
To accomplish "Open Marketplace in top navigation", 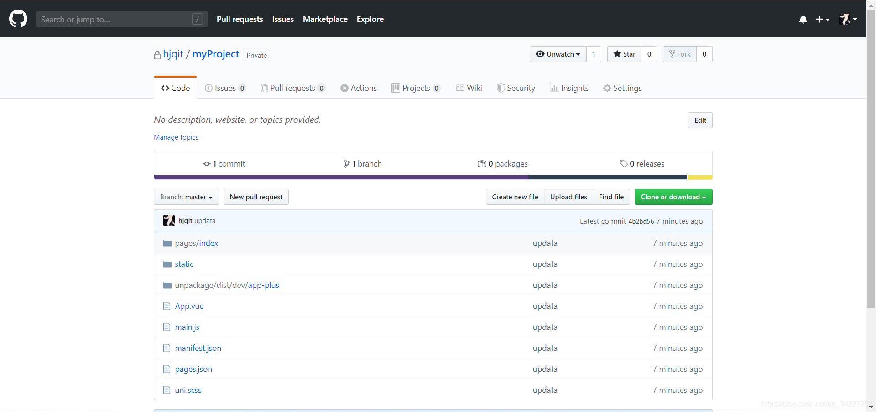I will point(325,19).
